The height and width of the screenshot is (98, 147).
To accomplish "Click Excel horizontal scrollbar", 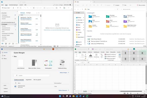I will point(131,91).
